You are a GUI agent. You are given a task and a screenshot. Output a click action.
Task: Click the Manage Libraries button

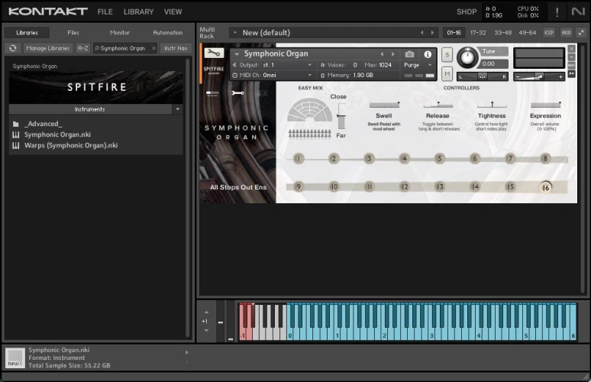[47, 48]
